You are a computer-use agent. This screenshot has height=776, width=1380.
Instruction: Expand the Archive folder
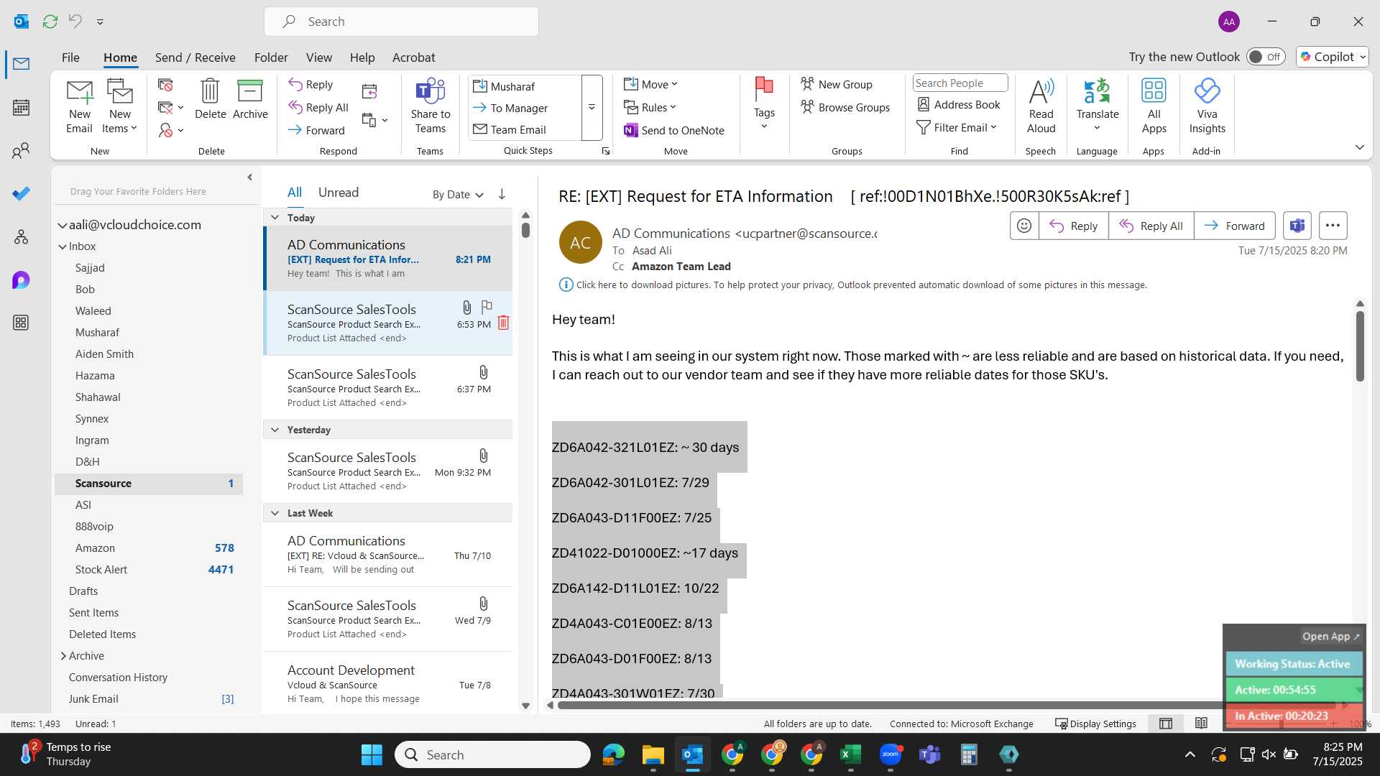[63, 655]
